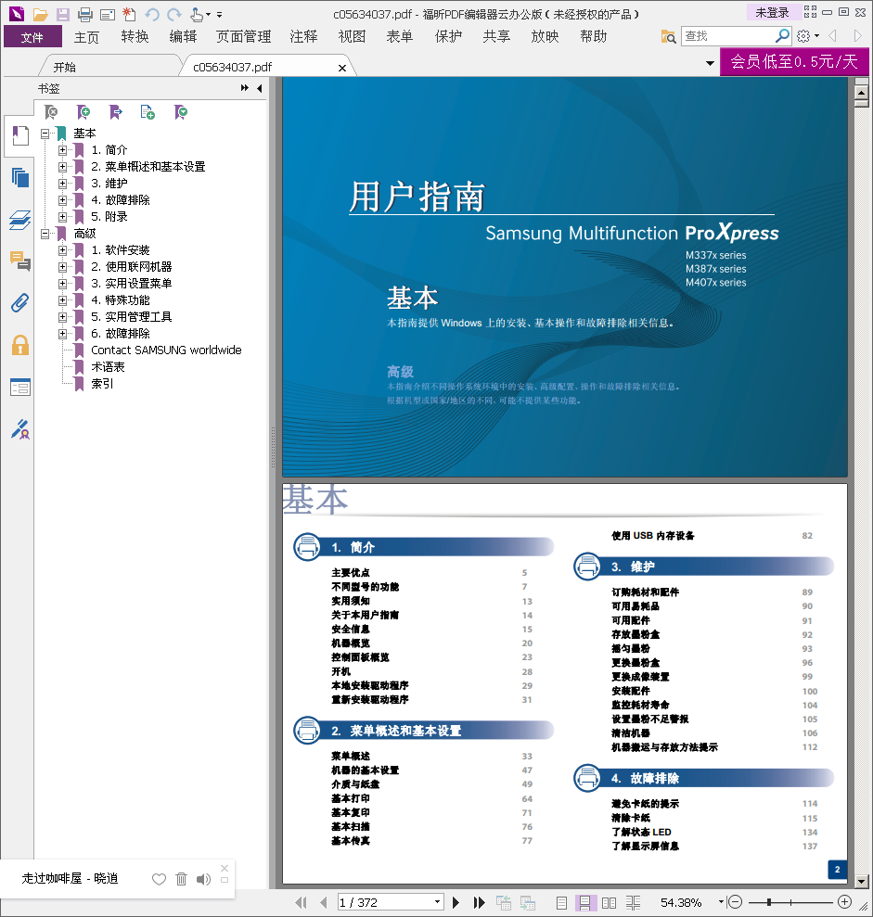Select single page view mode
The height and width of the screenshot is (917, 873).
coord(561,903)
